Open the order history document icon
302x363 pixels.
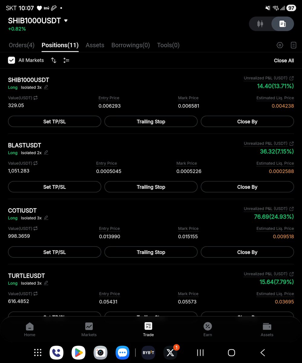coord(293,45)
